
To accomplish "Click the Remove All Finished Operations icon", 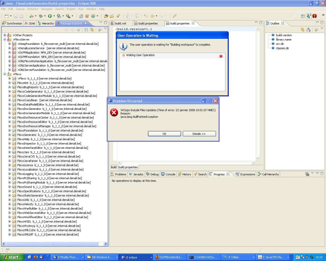I will click(x=307, y=174).
